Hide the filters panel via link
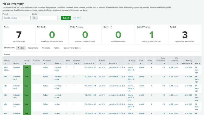 77,18
